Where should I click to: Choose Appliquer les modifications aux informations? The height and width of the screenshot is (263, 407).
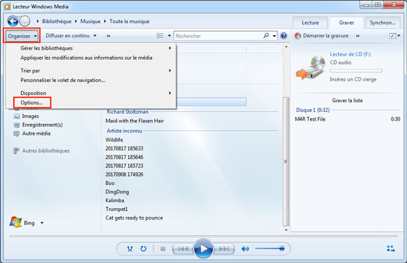pos(86,58)
